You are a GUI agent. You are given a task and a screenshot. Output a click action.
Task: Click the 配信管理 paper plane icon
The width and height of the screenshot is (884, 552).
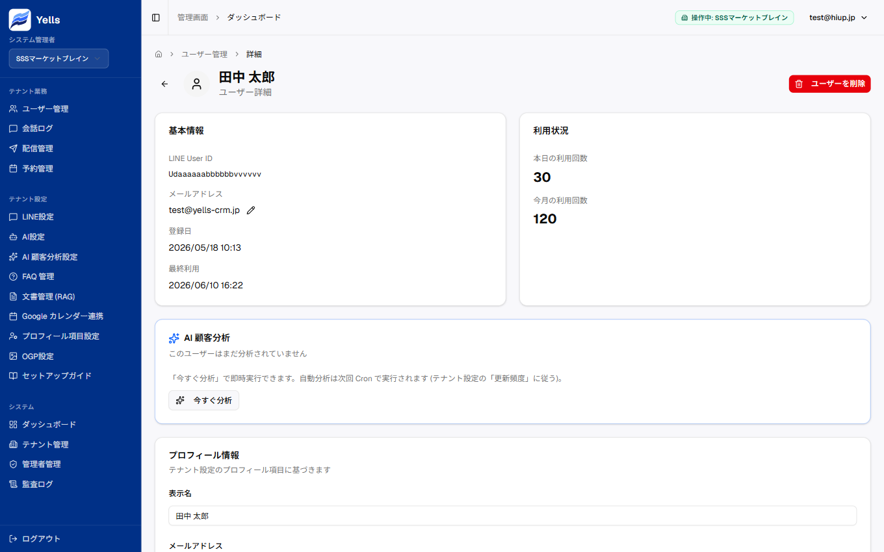point(13,149)
